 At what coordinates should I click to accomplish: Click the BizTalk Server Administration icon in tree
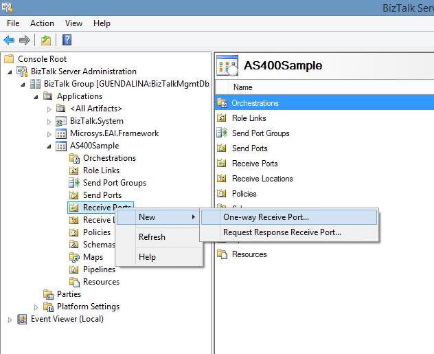[22, 71]
